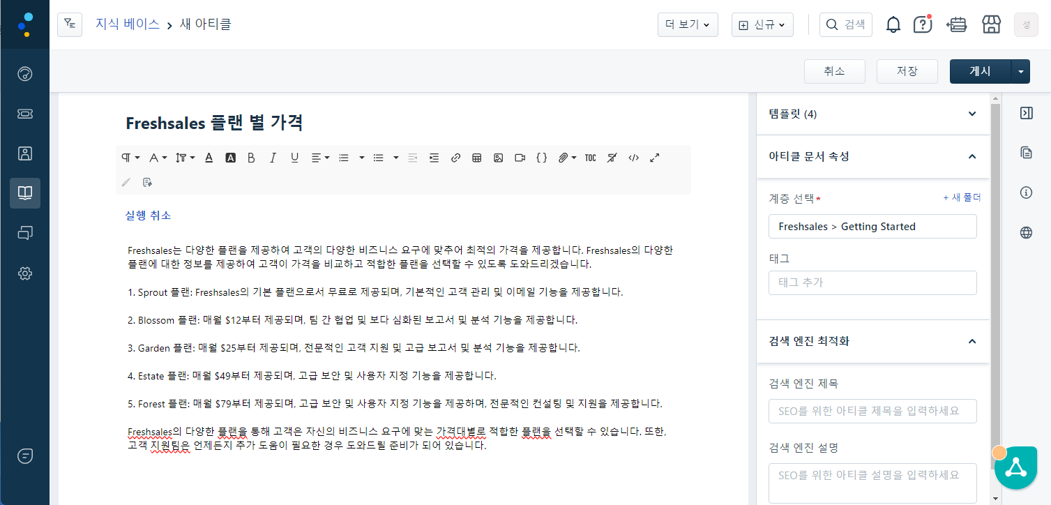
Task: Open paragraph format dropdown
Action: [x=130, y=158]
